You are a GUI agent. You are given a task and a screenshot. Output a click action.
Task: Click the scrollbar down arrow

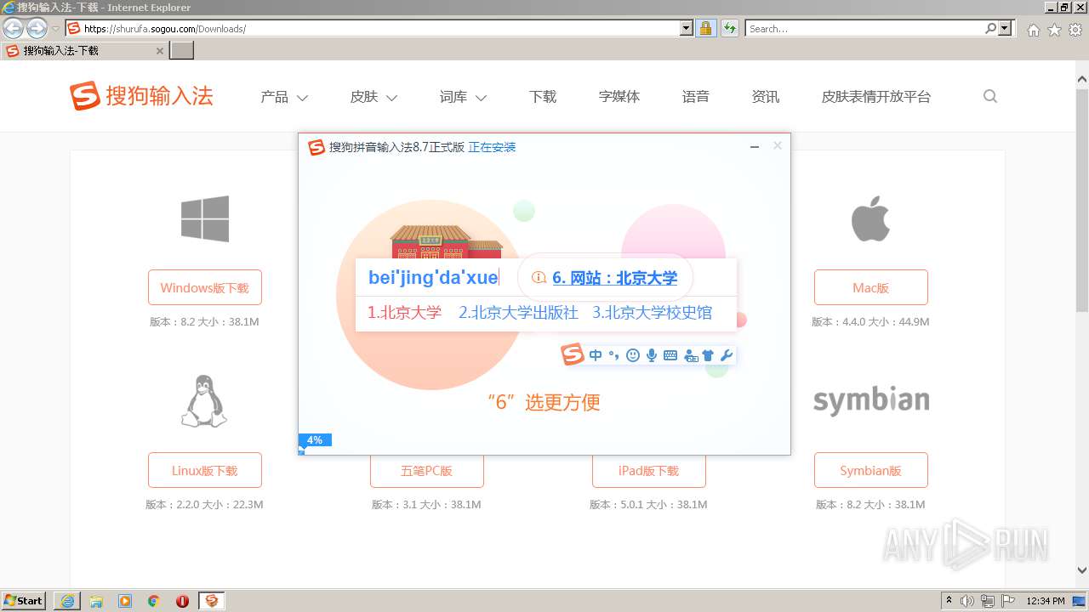pyautogui.click(x=1081, y=570)
